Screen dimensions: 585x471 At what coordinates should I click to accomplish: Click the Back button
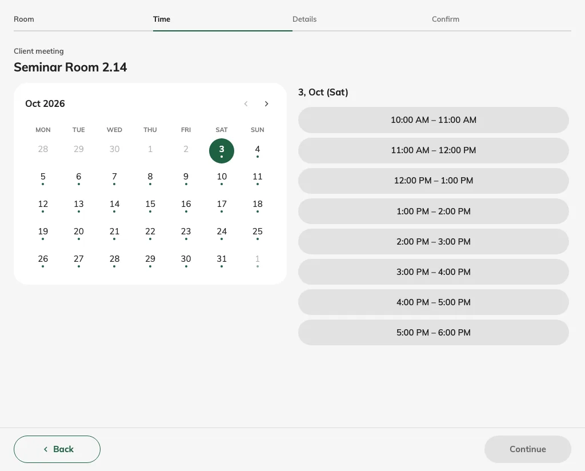[x=57, y=449]
